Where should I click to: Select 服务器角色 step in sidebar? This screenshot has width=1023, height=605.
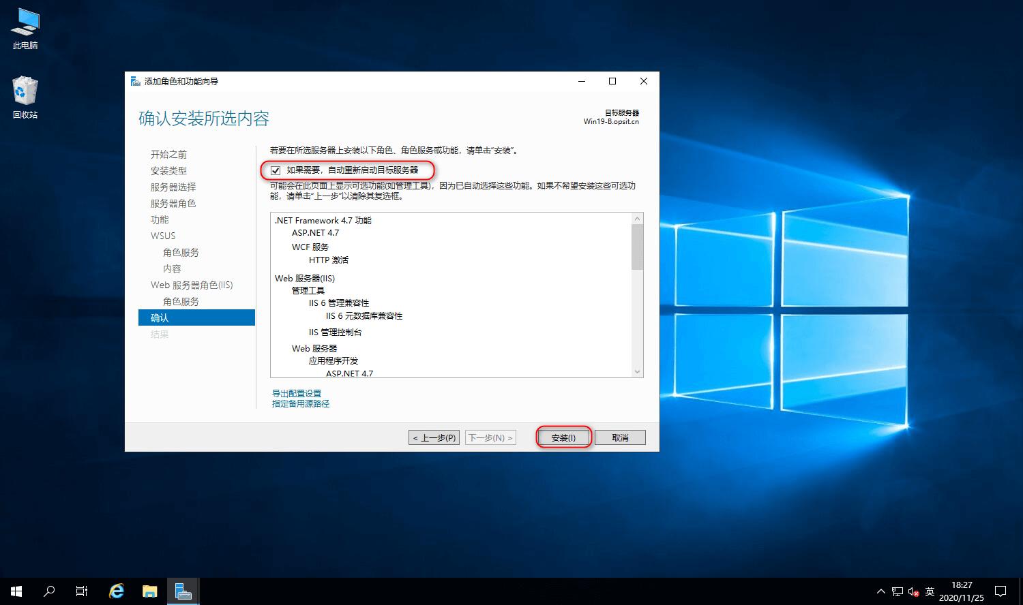pos(173,204)
